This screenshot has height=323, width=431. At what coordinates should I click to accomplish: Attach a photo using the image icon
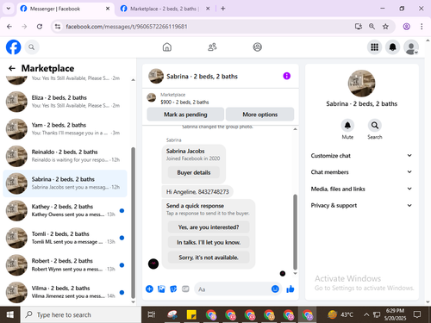click(161, 289)
